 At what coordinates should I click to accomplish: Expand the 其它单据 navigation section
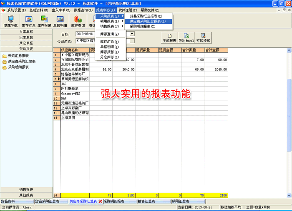[26, 43]
